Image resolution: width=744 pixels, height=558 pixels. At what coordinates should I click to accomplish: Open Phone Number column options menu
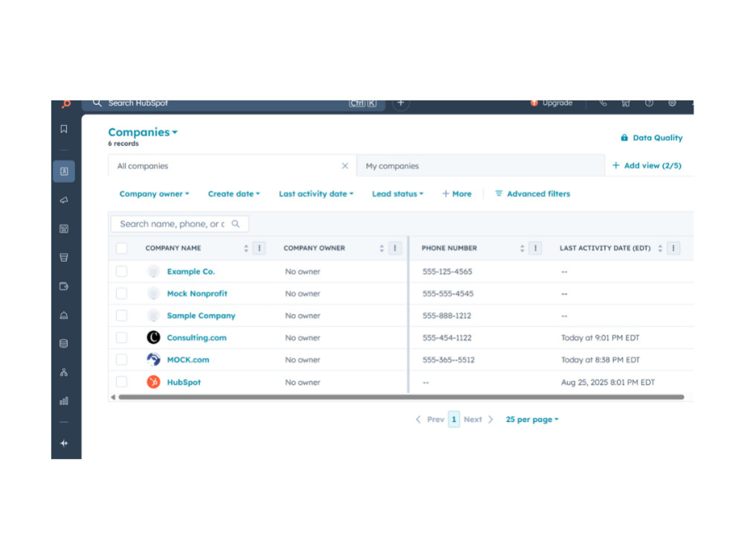pos(535,248)
